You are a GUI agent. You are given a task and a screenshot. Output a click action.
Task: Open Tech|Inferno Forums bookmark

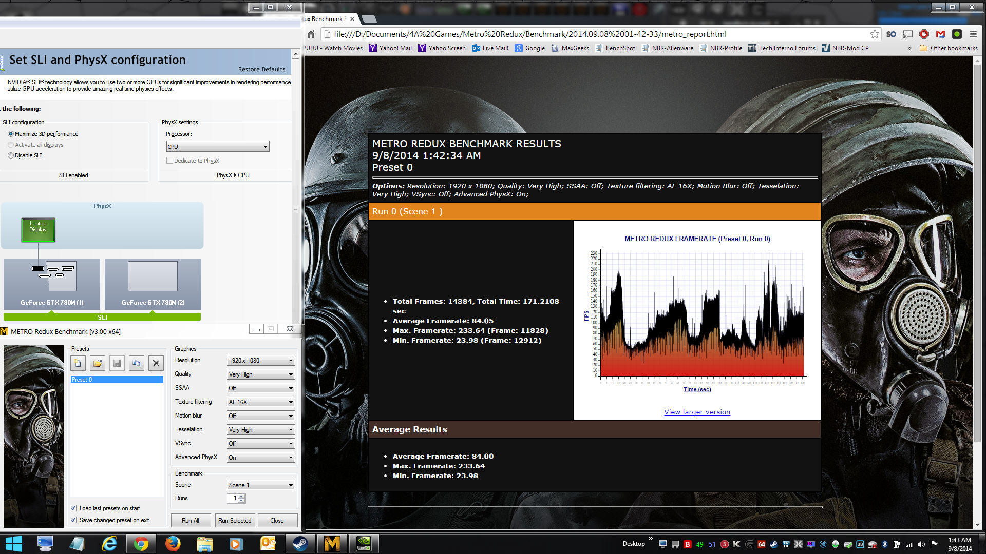782,48
